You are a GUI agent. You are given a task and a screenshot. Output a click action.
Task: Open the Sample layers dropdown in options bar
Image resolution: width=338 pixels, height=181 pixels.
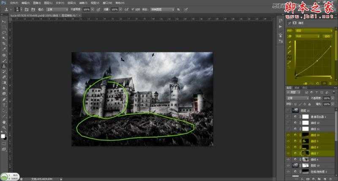point(162,9)
